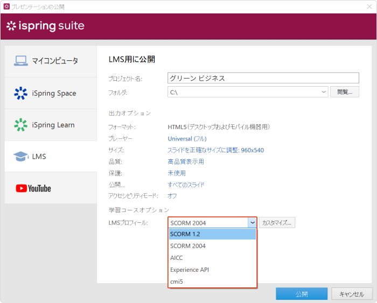This screenshot has height=303, width=377.
Task: Open the マイコンピュータ publishing tab
Action: tap(51, 61)
